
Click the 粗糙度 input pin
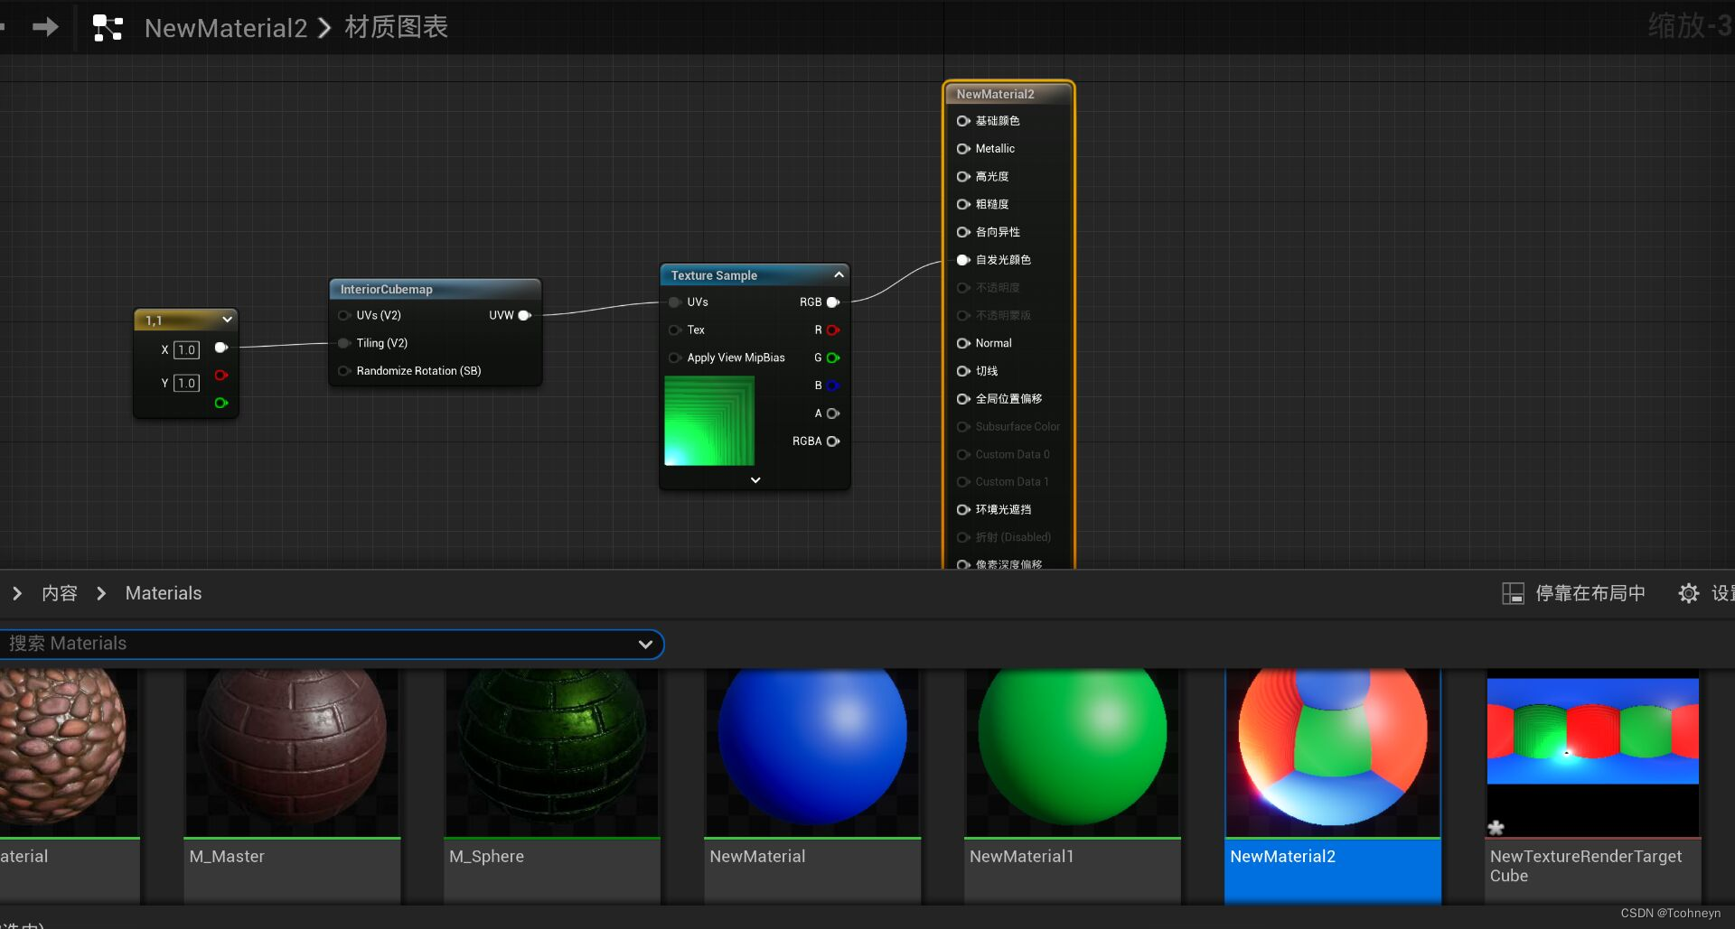[x=963, y=204]
